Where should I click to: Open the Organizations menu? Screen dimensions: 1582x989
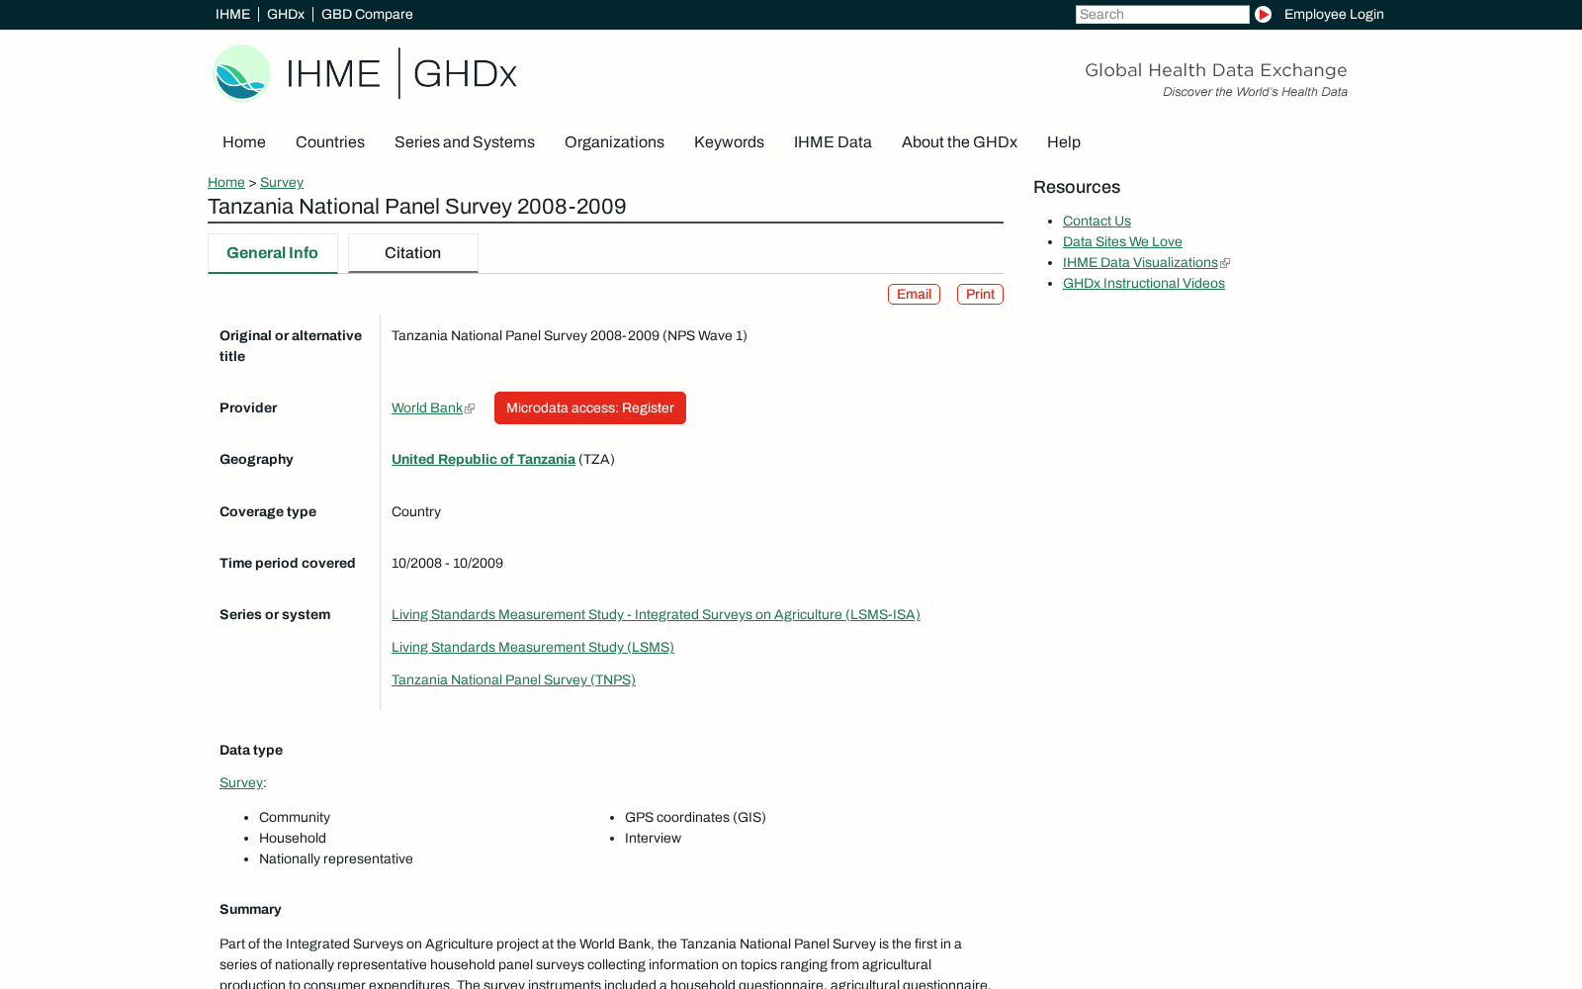614,142
